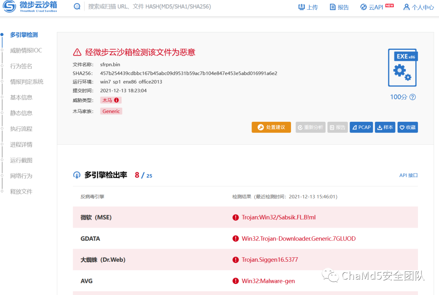This screenshot has height=295, width=439.
Task: Click the AVG engine name
Action: (x=87, y=281)
